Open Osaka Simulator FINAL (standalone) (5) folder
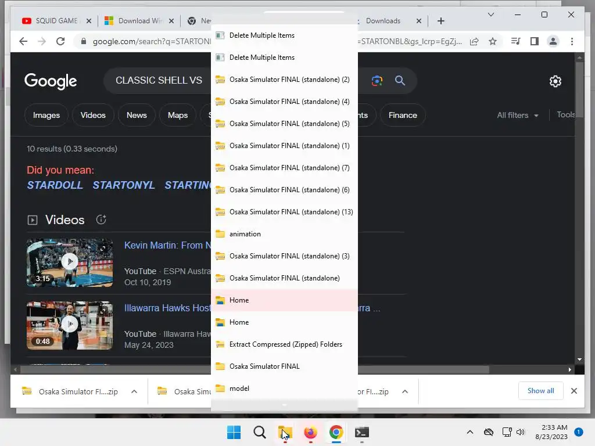This screenshot has width=595, height=446. pos(284,124)
